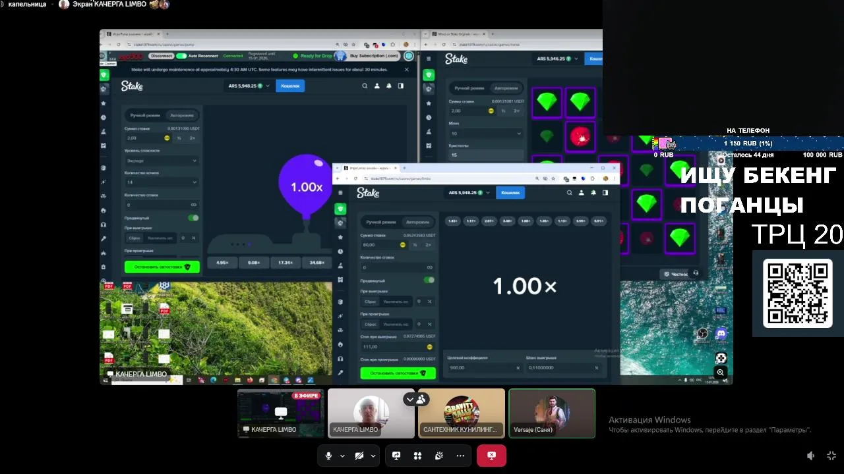Select the live stream thumbnail marked В ЭФИРЕ
This screenshot has width=844, height=474.
(x=281, y=413)
